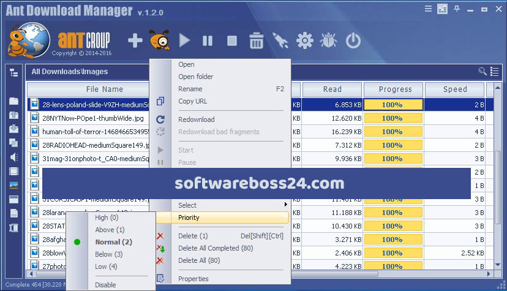The height and width of the screenshot is (291, 507).
Task: Select the 31mag-31onphoto file row
Action: [x=96, y=159]
